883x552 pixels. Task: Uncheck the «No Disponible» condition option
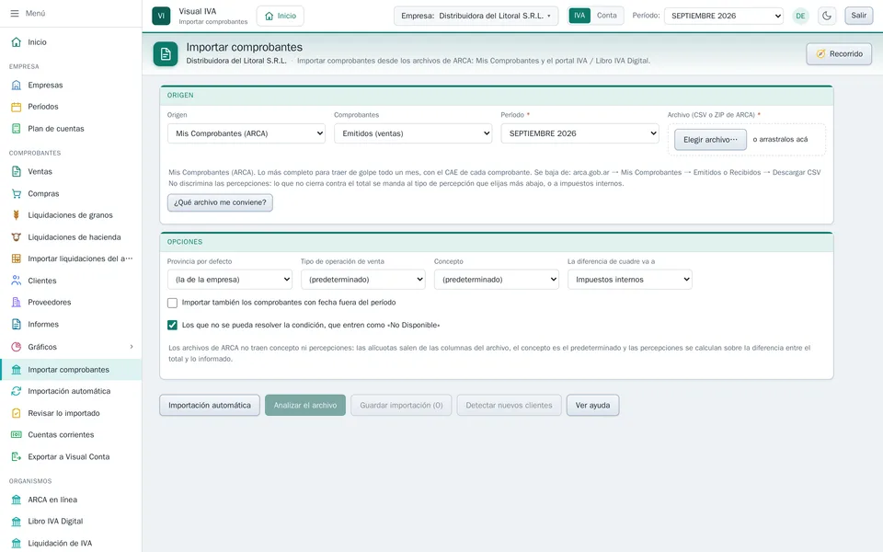(x=172, y=325)
